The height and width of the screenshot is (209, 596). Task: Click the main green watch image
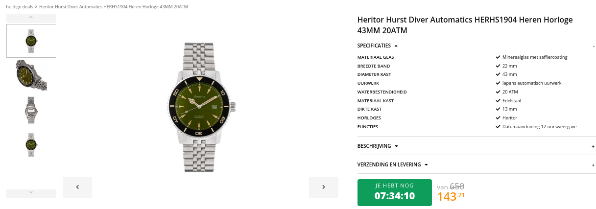click(201, 107)
